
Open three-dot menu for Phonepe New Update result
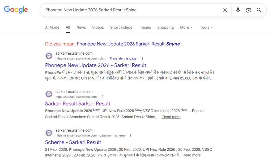[x=142, y=59]
